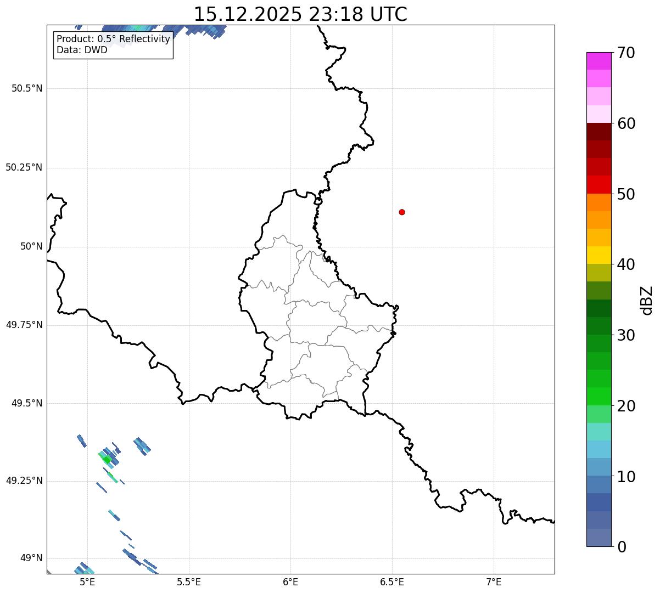Screen dimensions: 660x593
Task: Click the latitude label 50.5°N
Action: click(x=27, y=88)
